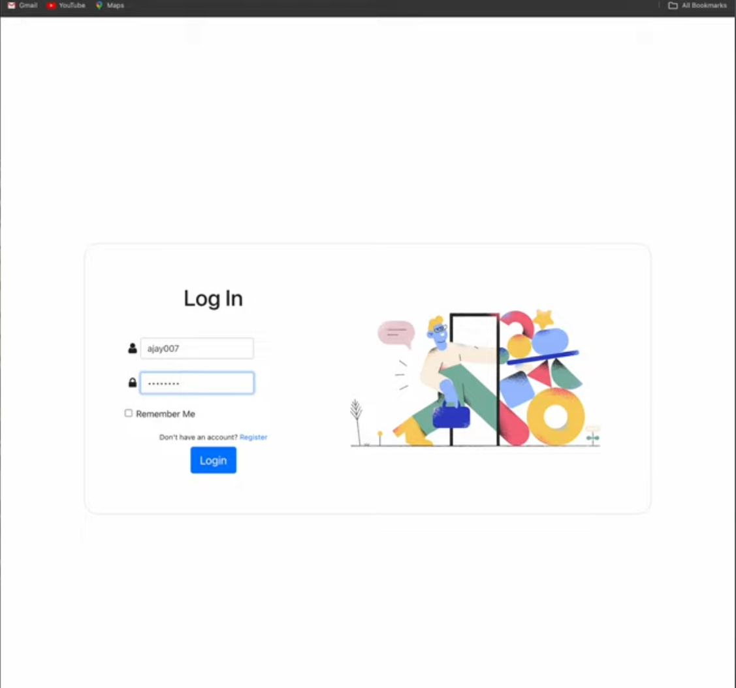
Task: Tick the Remember Me checkbox
Action: click(x=128, y=413)
